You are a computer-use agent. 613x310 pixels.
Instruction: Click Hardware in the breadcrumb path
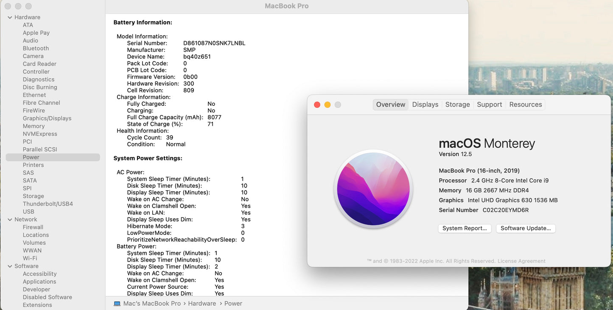coord(202,303)
